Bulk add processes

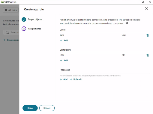(x=76, y=79)
